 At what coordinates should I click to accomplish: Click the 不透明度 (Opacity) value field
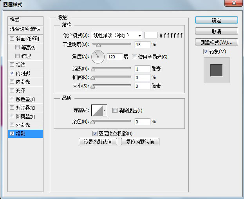point(143,45)
